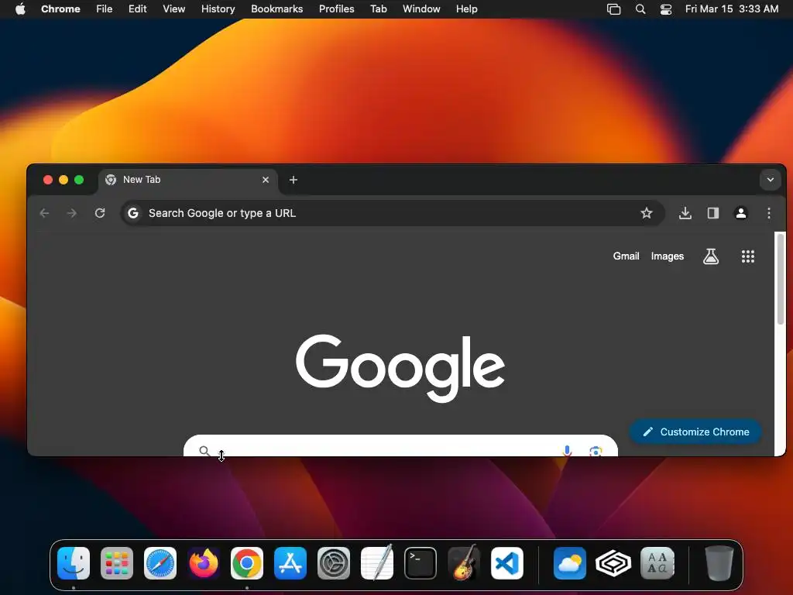The height and width of the screenshot is (595, 793).
Task: Open the Bookmarks menu
Action: point(276,9)
